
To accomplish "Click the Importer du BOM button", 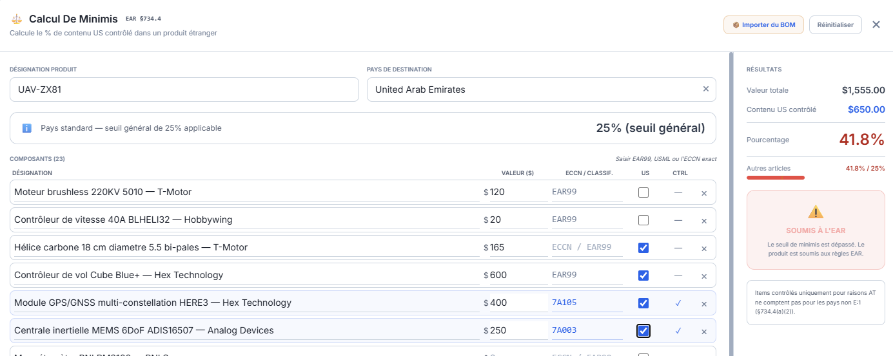I will [x=763, y=25].
